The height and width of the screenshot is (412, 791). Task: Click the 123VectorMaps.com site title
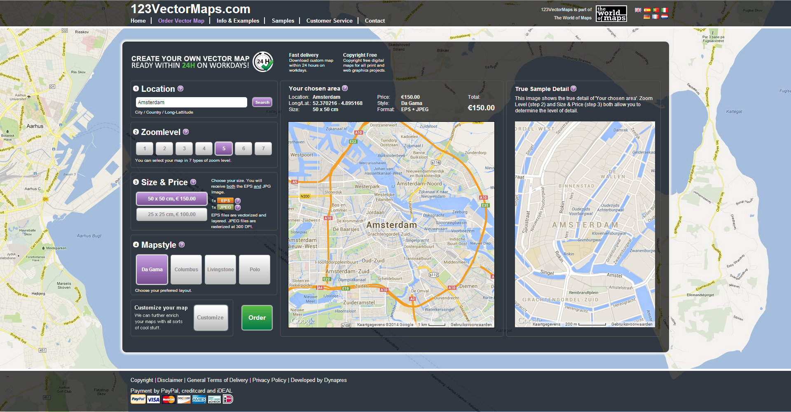click(191, 9)
